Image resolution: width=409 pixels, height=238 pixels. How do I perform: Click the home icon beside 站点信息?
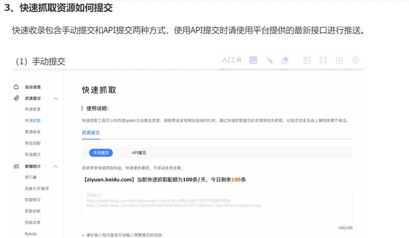pos(16,86)
